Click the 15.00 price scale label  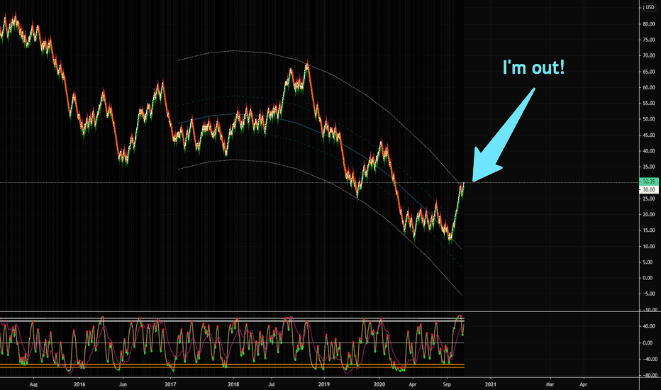(649, 230)
